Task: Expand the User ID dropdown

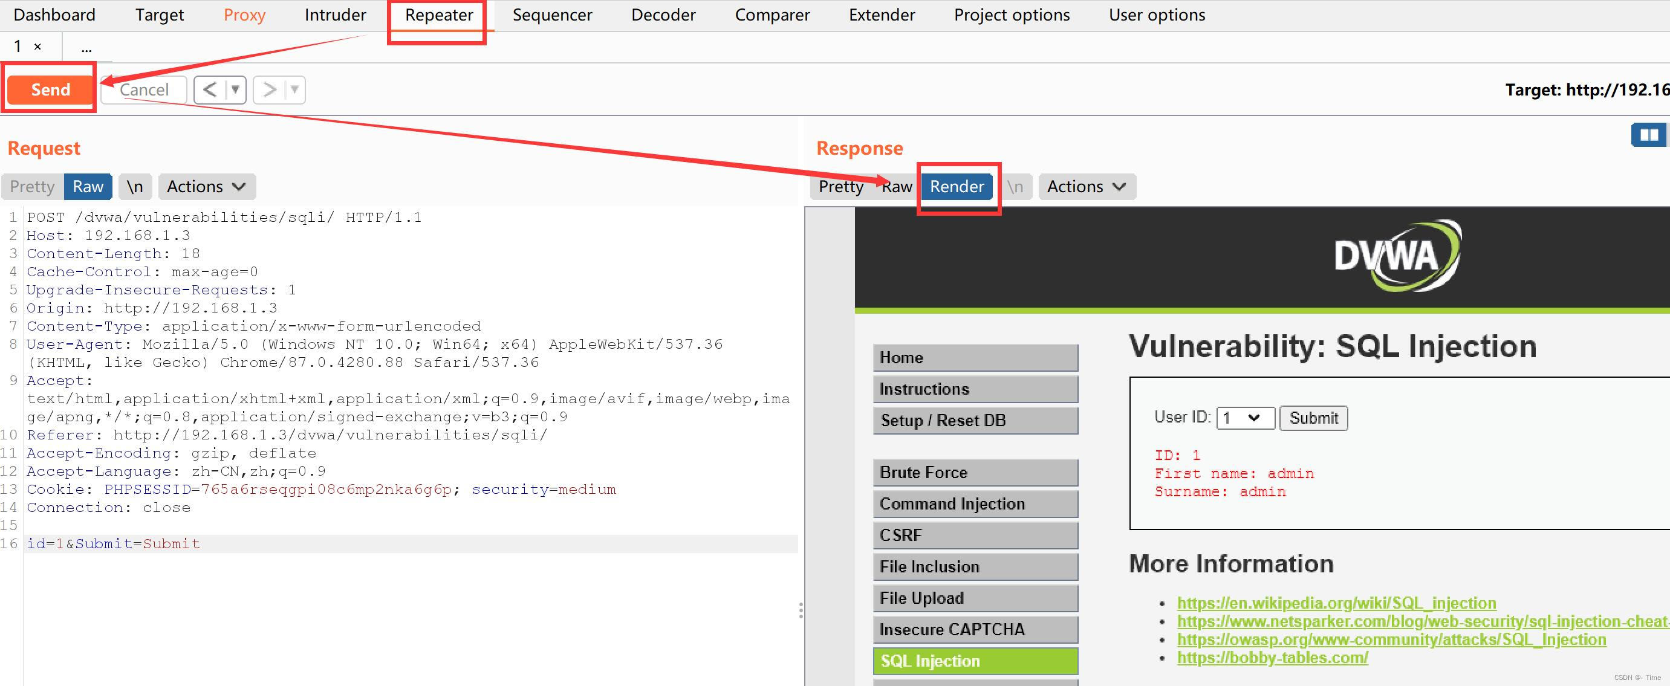Action: (1246, 418)
